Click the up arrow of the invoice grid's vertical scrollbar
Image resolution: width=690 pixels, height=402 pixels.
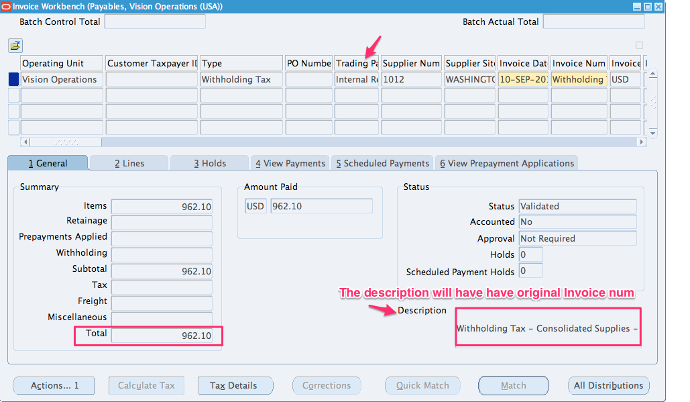click(652, 74)
